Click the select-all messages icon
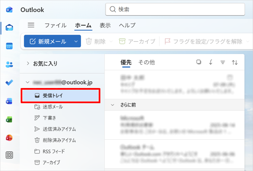This screenshot has height=171, width=253. 199,62
